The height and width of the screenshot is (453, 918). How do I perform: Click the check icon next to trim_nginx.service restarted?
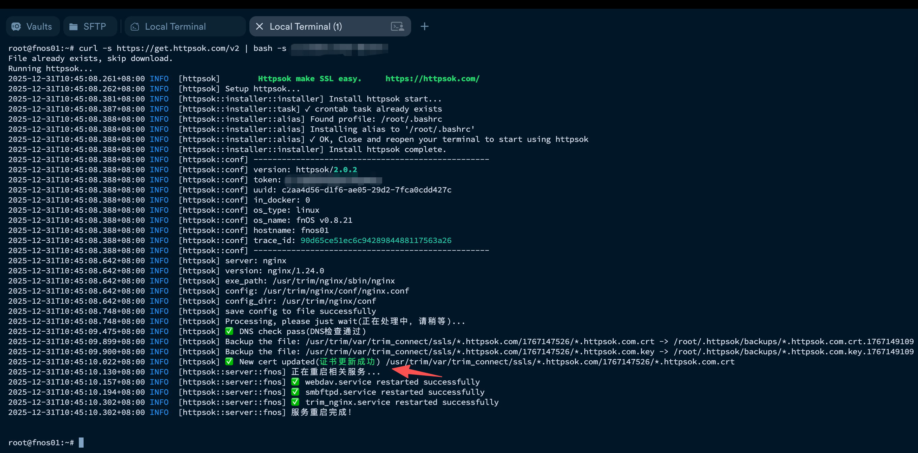pyautogui.click(x=295, y=402)
